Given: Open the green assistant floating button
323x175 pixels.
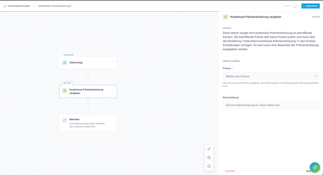Looking at the screenshot, I should (315, 167).
